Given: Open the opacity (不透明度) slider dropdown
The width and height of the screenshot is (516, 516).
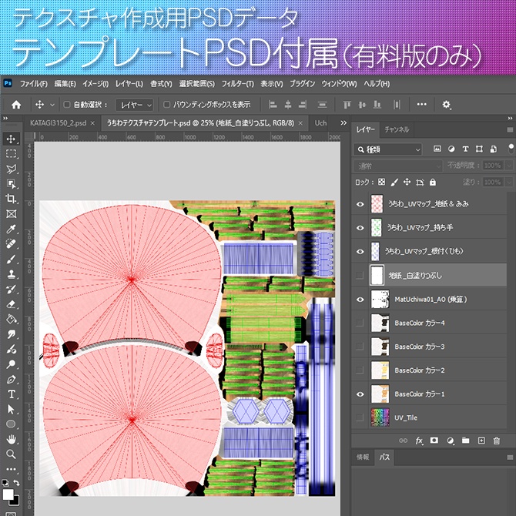Looking at the screenshot, I should pyautogui.click(x=509, y=166).
